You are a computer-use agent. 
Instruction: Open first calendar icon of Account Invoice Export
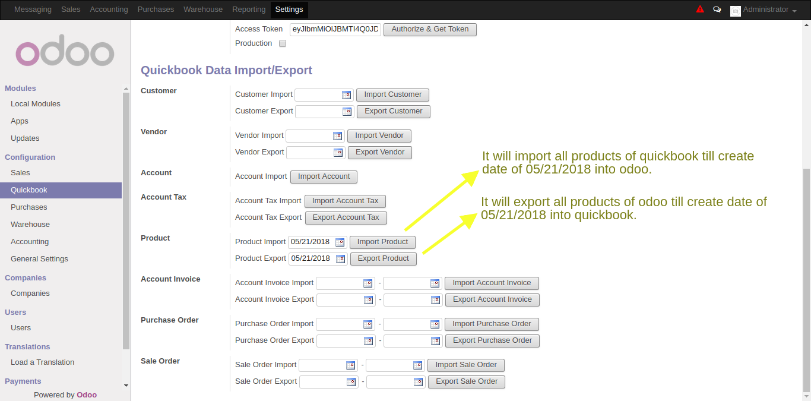368,300
